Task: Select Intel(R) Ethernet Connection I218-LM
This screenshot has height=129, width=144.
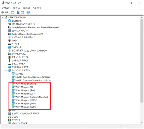Action: 33,80
